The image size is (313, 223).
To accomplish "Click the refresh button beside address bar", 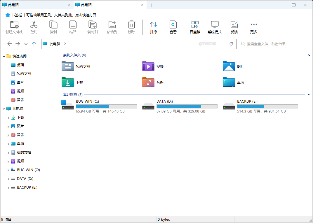I will [x=231, y=44].
